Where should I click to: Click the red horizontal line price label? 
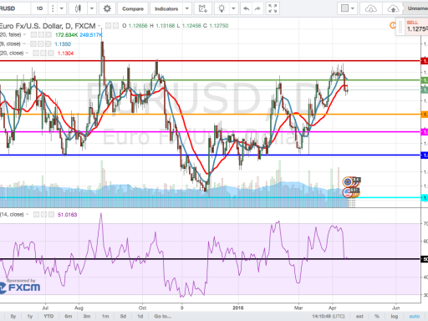point(424,61)
